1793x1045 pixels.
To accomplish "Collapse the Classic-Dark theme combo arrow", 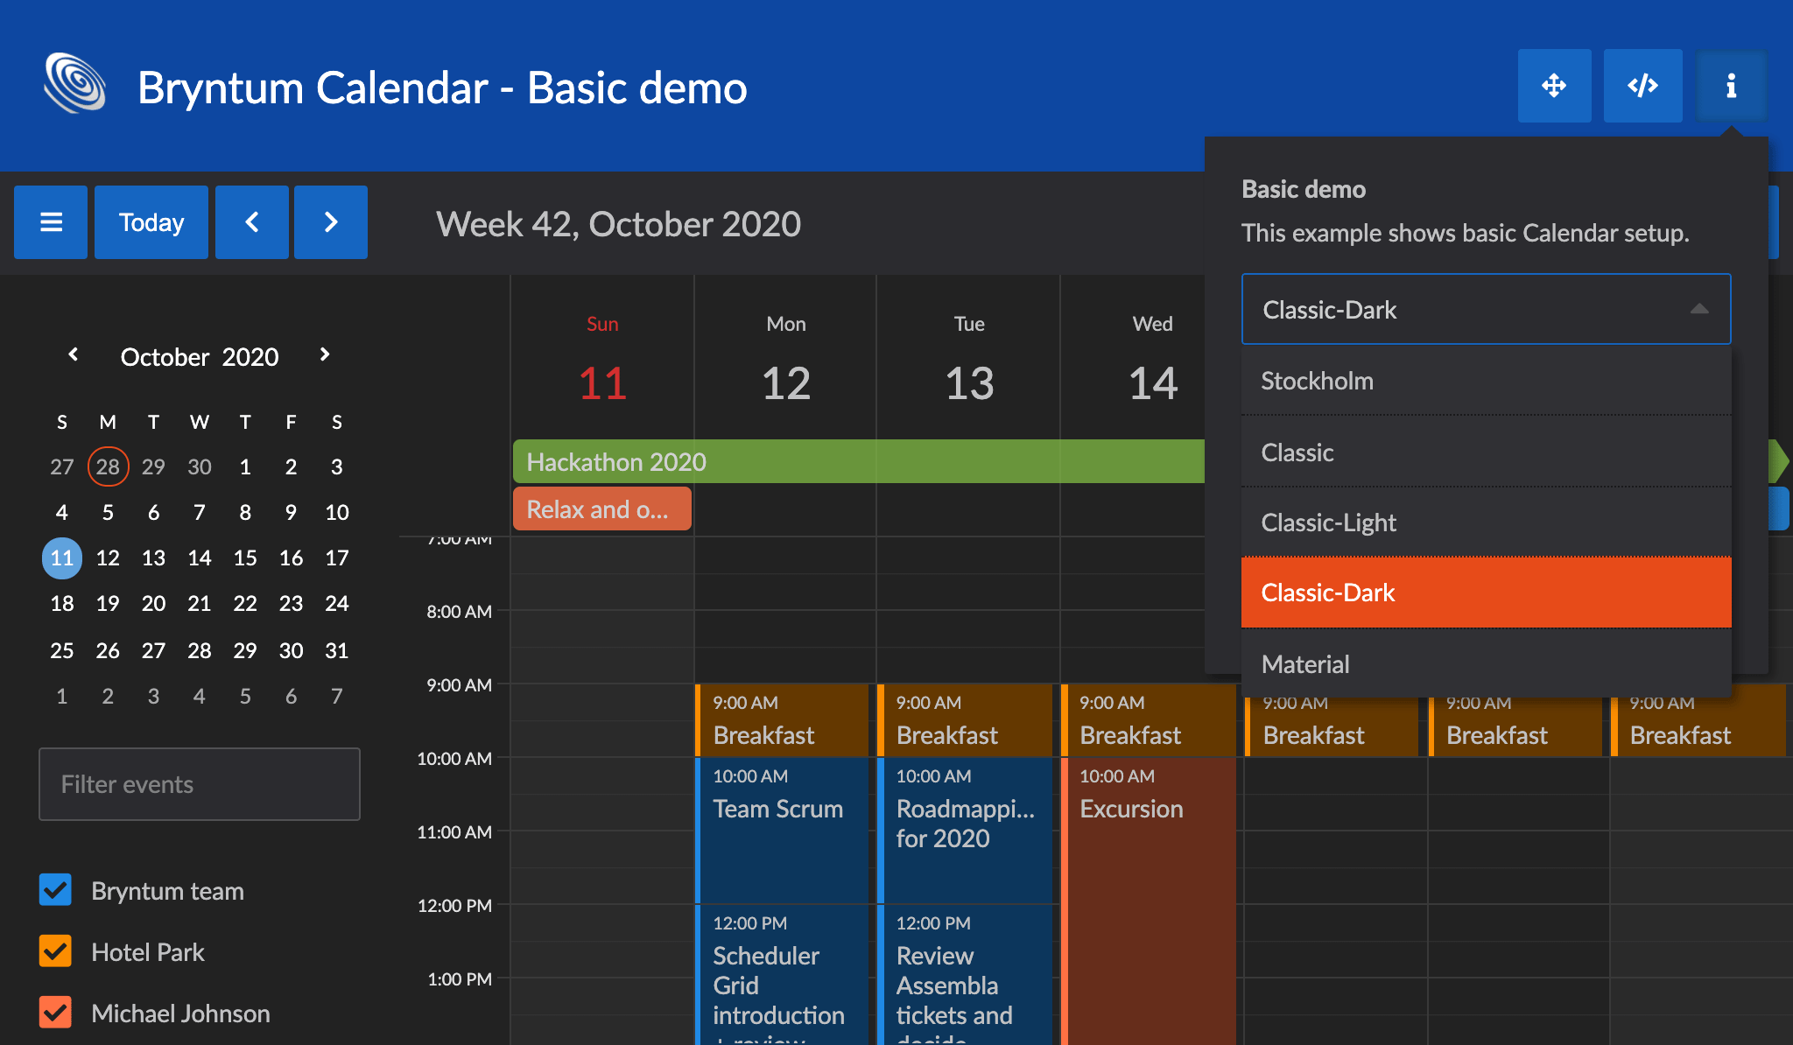I will tap(1699, 309).
